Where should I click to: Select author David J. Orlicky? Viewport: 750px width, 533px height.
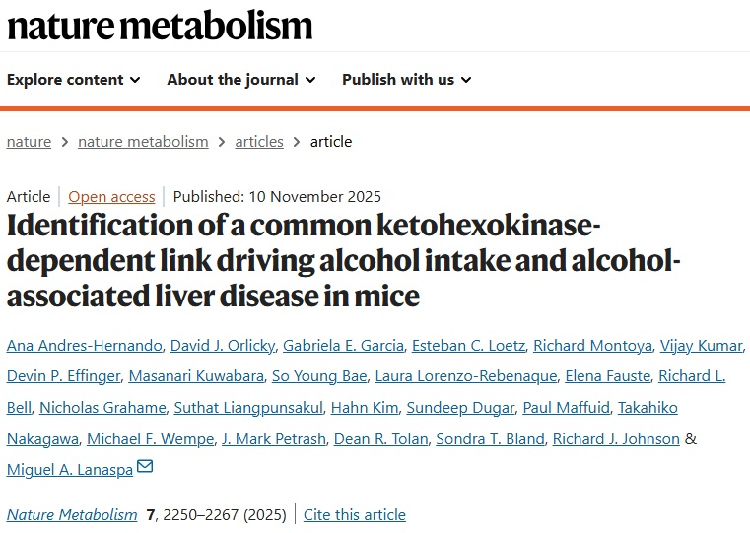pos(222,345)
